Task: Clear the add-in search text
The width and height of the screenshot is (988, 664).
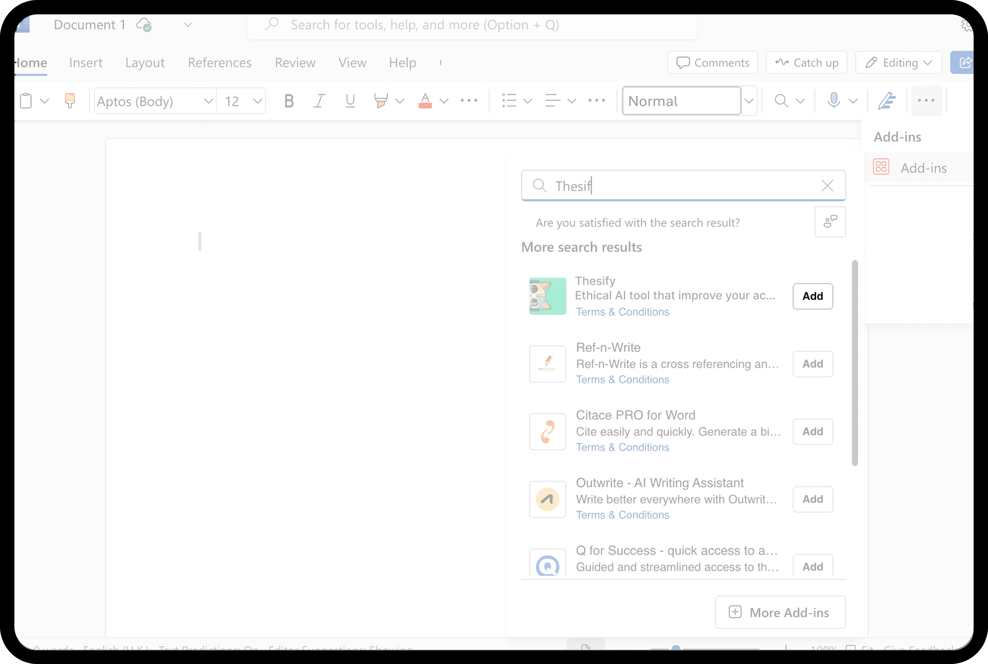Action: (827, 186)
